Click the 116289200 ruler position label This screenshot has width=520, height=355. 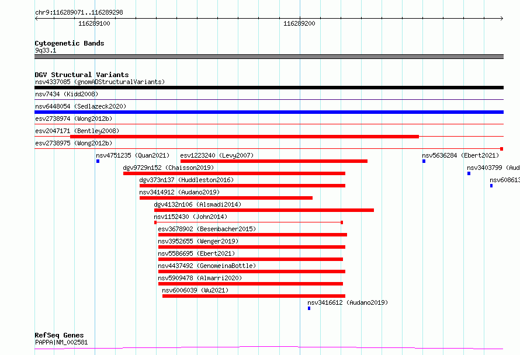[x=299, y=23]
